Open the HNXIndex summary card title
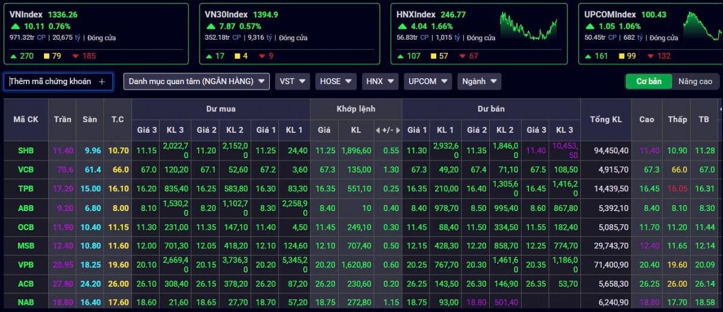The height and width of the screenshot is (312, 723). pos(416,14)
